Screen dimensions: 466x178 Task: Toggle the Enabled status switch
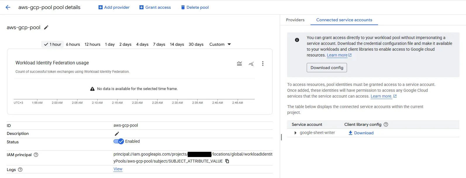coord(119,141)
